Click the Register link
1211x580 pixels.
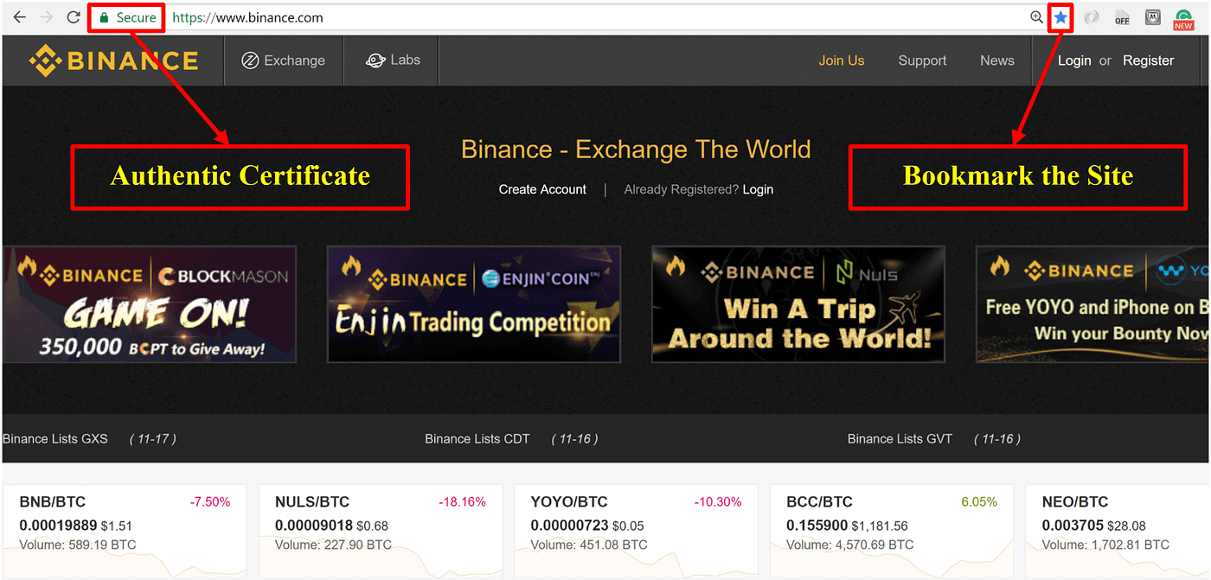[1148, 61]
